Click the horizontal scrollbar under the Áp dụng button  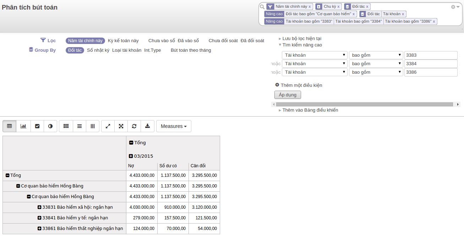click(364, 105)
